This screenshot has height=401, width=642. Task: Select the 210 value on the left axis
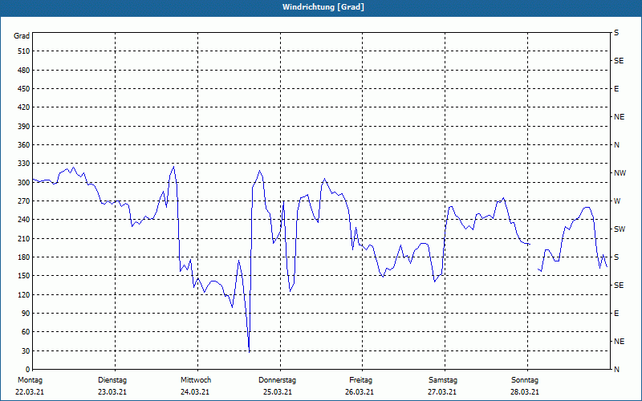[x=24, y=238]
